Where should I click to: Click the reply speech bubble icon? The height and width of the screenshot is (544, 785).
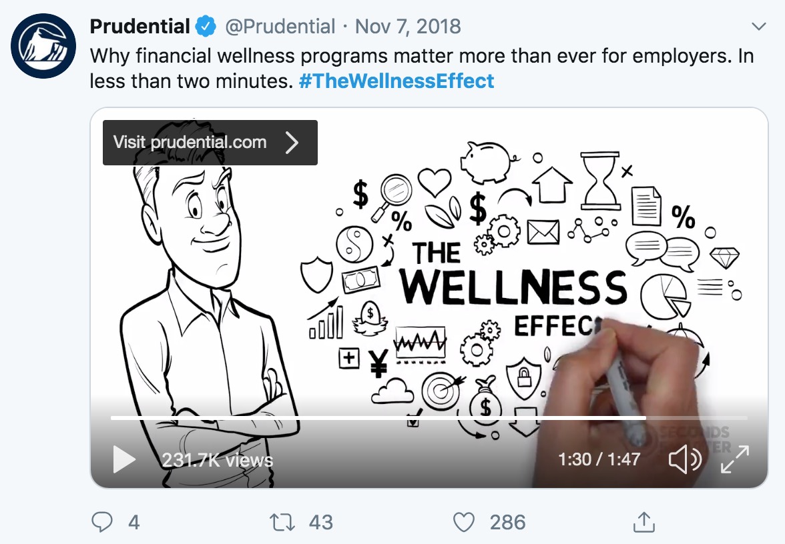click(101, 522)
